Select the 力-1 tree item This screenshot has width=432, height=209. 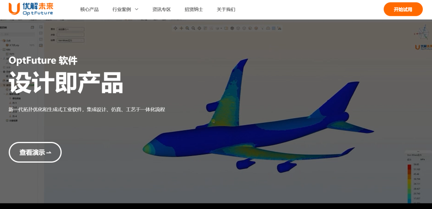(x=13, y=103)
